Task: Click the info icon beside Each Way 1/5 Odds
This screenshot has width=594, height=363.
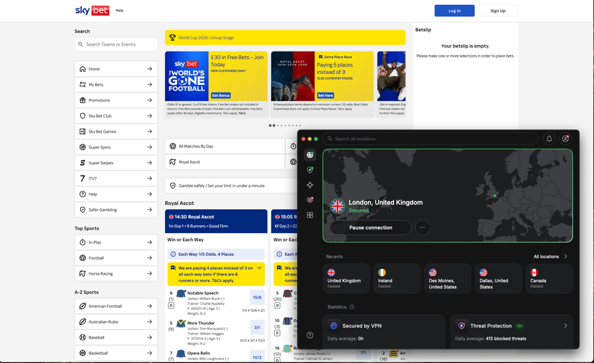Action: pyautogui.click(x=173, y=255)
